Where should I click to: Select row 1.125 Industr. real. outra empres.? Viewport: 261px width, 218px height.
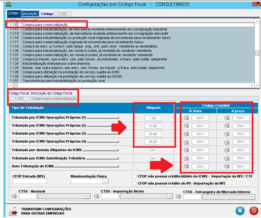(x=131, y=68)
